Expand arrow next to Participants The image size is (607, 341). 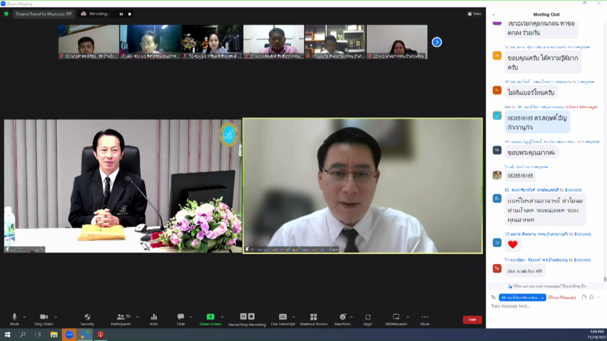137,317
